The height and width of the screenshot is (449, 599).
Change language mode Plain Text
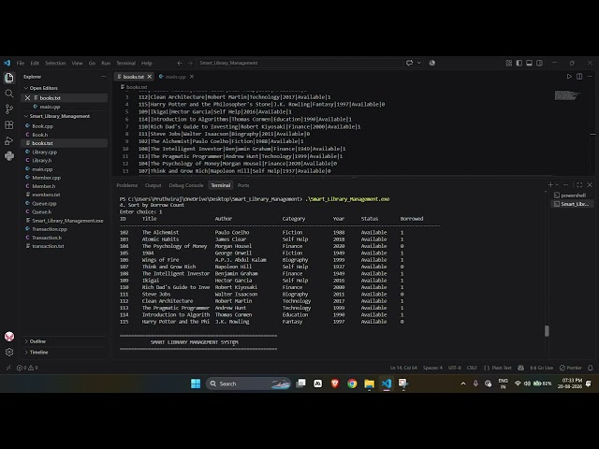click(x=502, y=368)
